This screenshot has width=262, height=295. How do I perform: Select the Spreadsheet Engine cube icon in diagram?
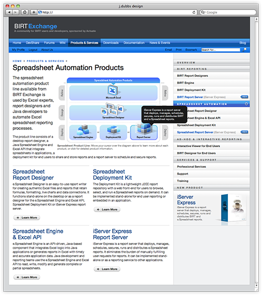tap(83, 130)
